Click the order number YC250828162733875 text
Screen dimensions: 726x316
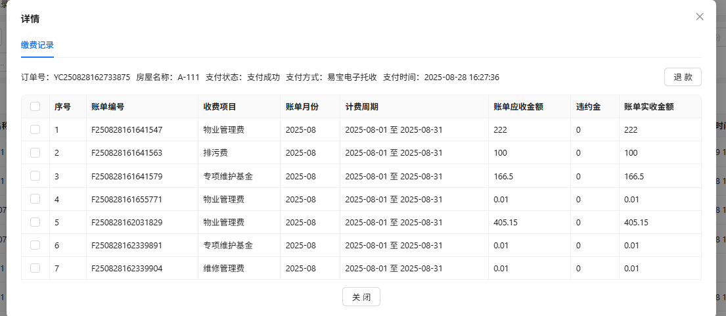92,77
